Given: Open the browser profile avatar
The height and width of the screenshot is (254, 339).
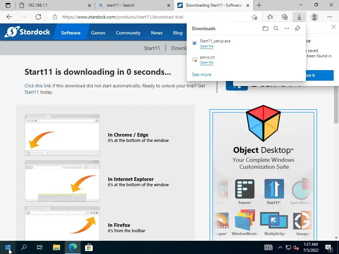Looking at the screenshot, I should click(315, 17).
